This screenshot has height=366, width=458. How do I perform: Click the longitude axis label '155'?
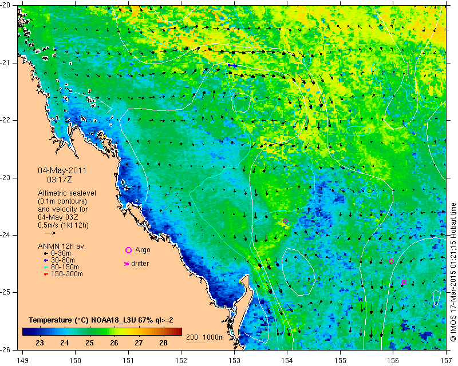340,361
